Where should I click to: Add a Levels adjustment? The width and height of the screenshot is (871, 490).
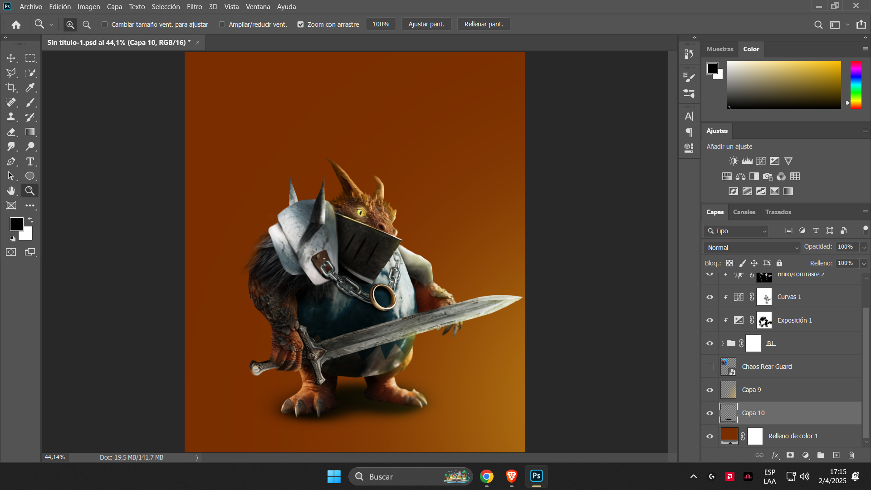click(747, 161)
